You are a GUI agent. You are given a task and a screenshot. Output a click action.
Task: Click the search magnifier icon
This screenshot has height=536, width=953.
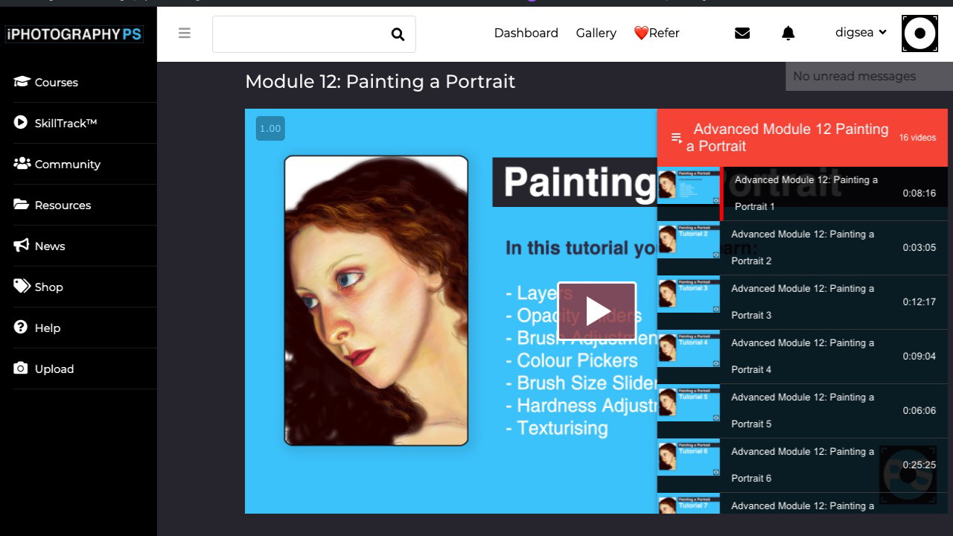[398, 34]
